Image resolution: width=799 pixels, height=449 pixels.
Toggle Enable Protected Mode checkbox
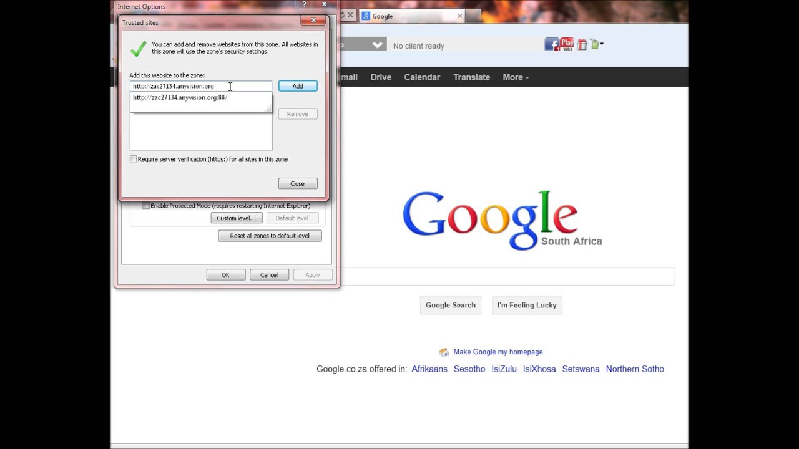(146, 206)
